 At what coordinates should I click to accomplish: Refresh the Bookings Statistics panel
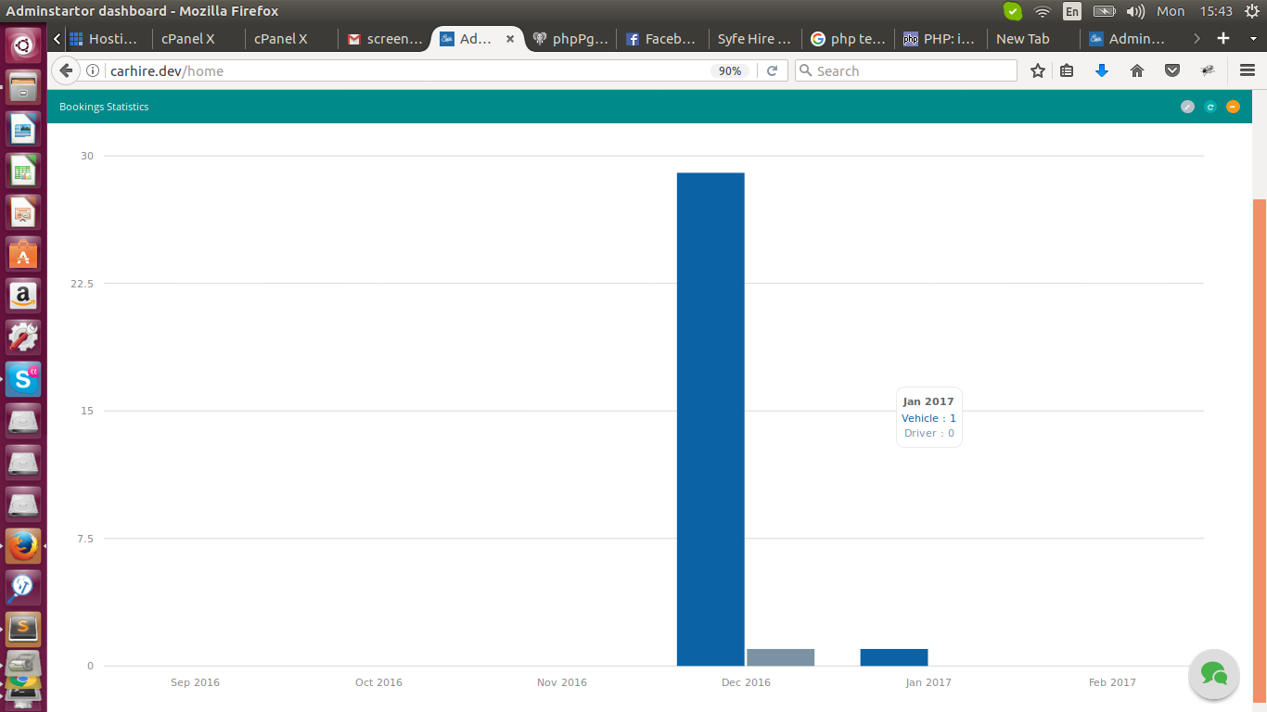tap(1210, 107)
